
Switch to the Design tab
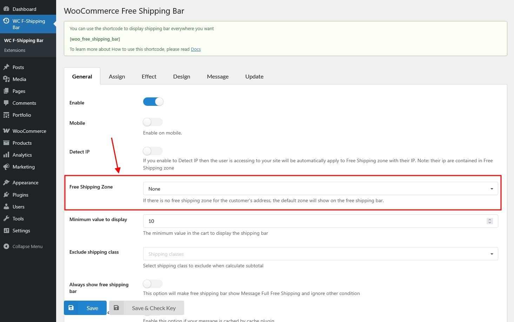click(x=181, y=77)
